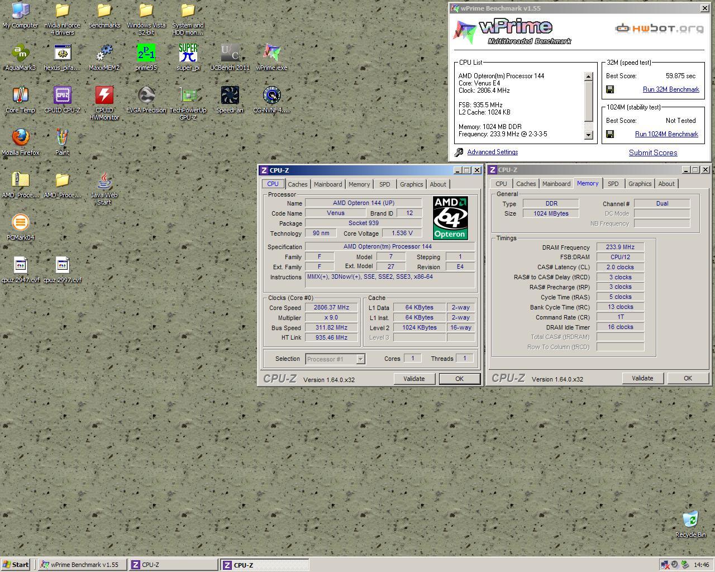The image size is (715, 572).
Task: Launch hexus_pifast desktop shortcut
Action: pos(62,58)
